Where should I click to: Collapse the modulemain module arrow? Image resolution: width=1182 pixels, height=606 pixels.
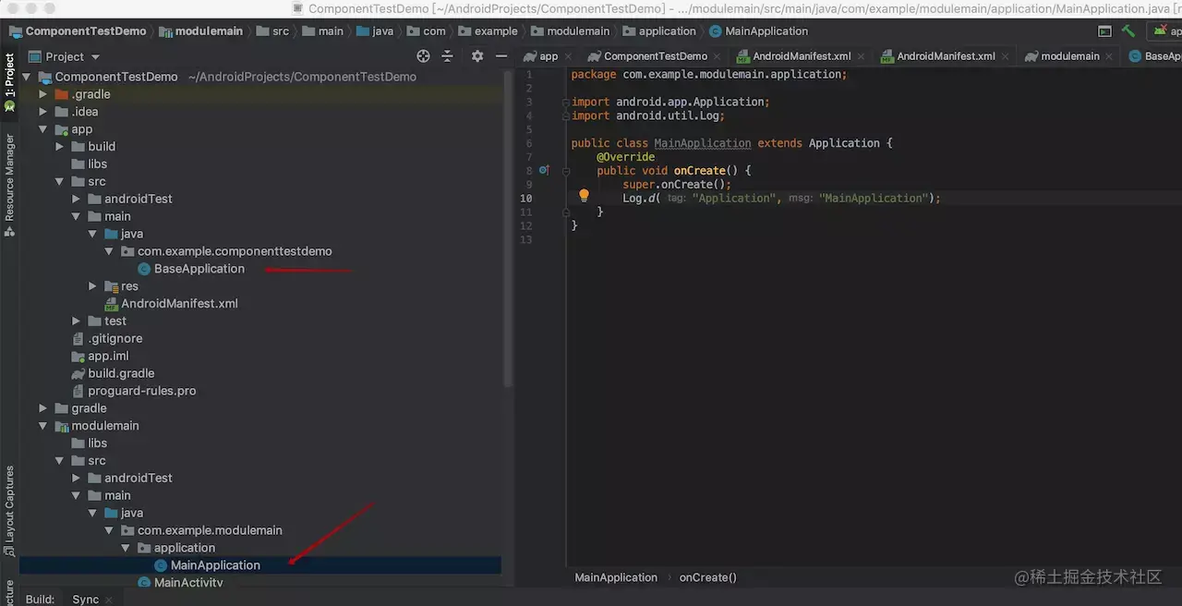click(42, 426)
